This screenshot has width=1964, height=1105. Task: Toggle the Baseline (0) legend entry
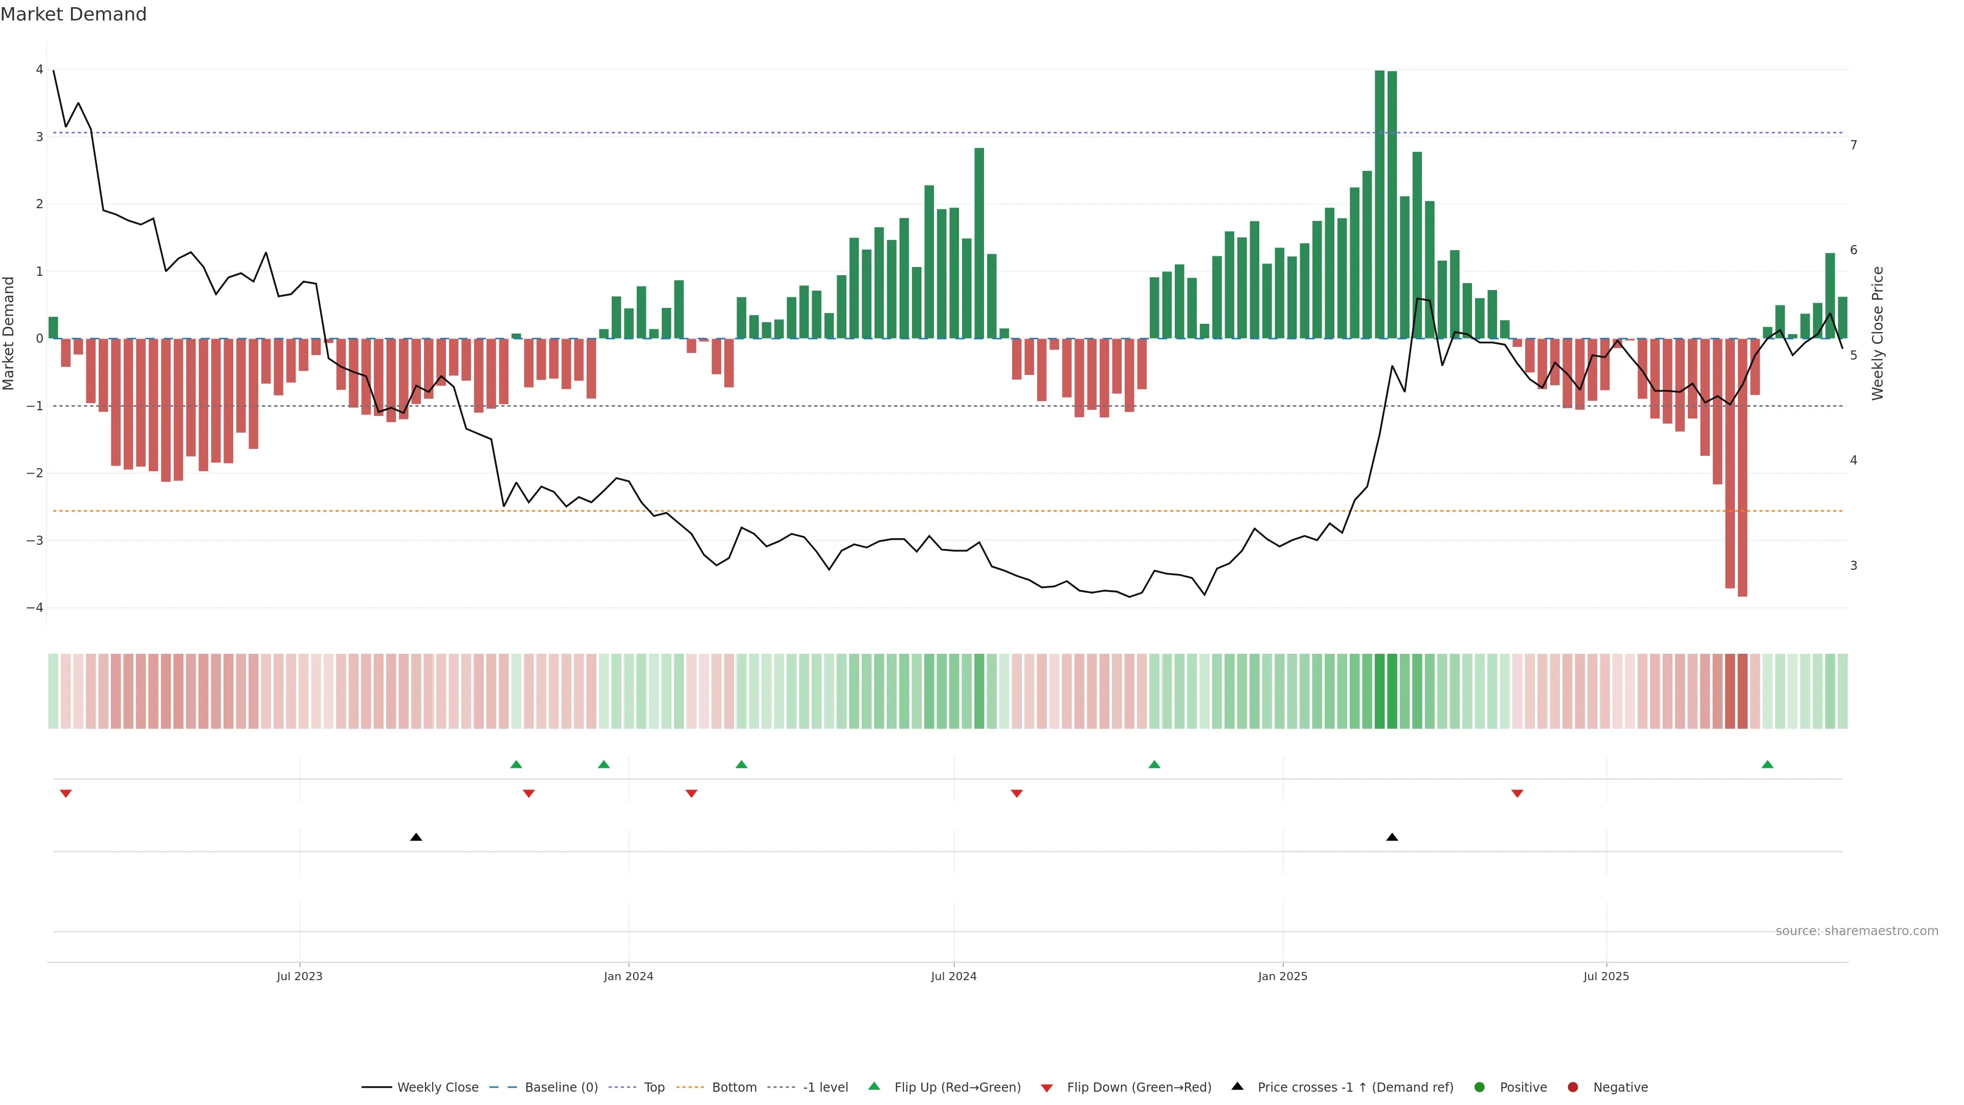pos(561,1087)
